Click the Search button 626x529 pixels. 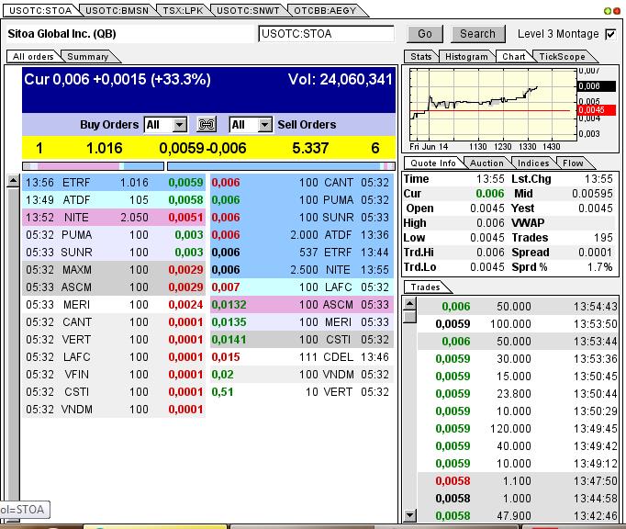(x=477, y=34)
